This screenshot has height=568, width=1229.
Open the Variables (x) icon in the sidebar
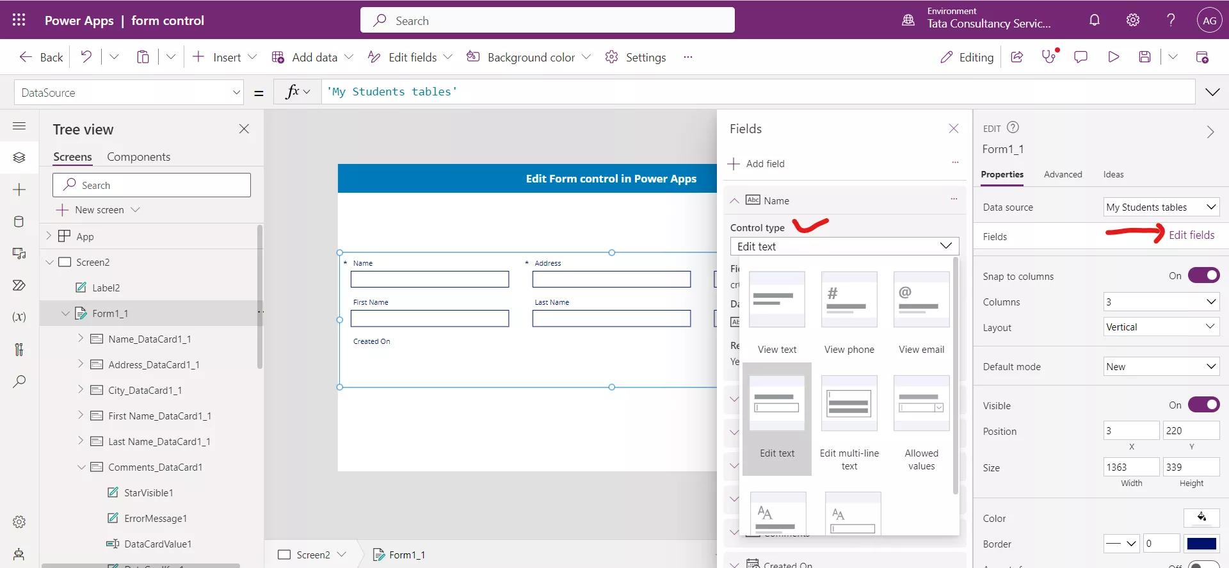click(x=19, y=316)
